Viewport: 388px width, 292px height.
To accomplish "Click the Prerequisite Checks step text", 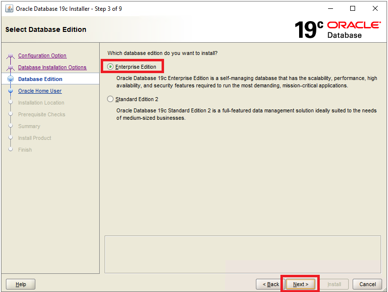I will pyautogui.click(x=42, y=114).
